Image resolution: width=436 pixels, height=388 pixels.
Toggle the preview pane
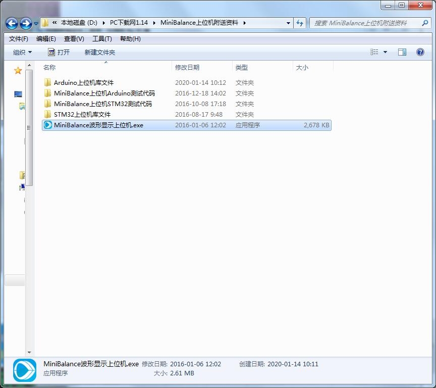pyautogui.click(x=402, y=52)
